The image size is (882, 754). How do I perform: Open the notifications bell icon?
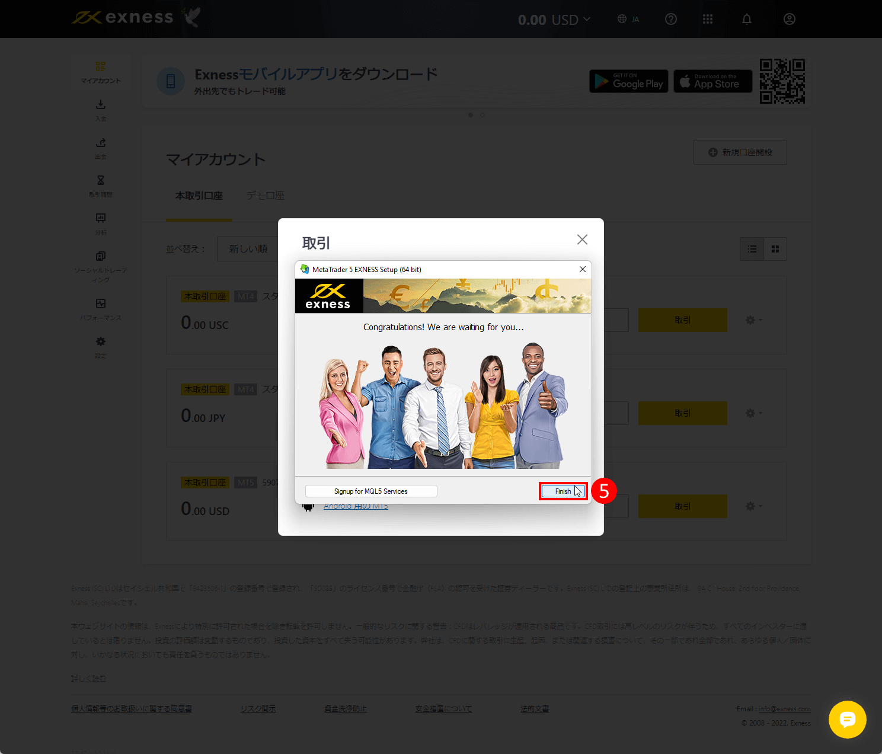tap(746, 18)
